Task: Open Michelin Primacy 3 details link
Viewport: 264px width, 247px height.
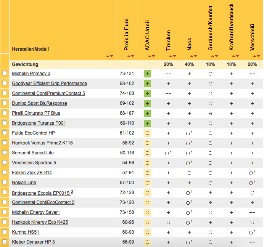Action: click(x=31, y=74)
